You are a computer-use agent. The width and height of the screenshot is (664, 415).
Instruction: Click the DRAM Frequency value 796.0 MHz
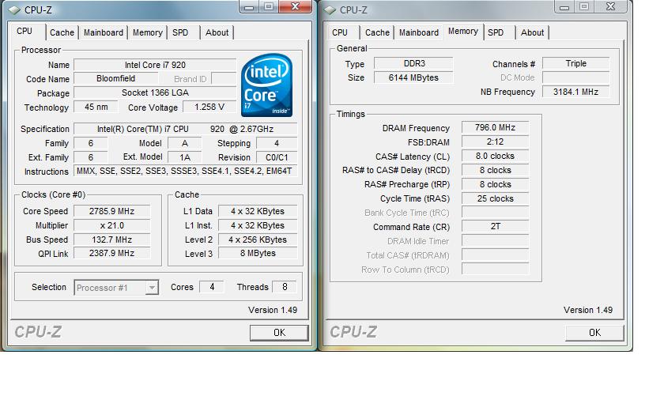click(495, 127)
